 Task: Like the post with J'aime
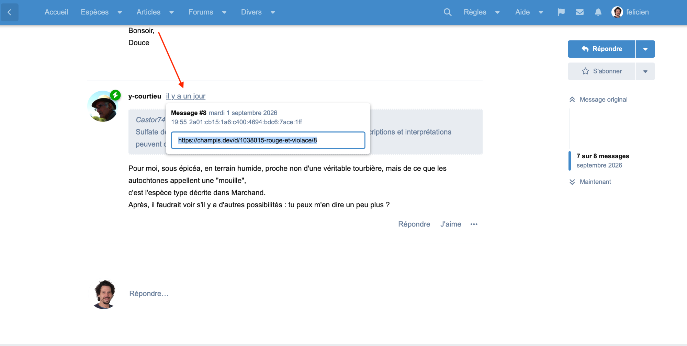coord(451,224)
